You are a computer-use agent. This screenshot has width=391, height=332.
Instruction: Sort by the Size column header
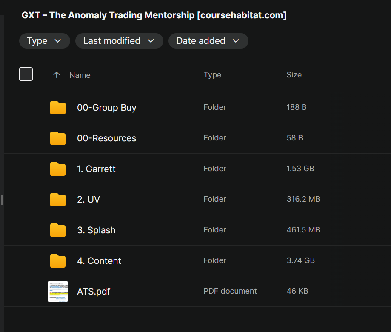tap(294, 75)
